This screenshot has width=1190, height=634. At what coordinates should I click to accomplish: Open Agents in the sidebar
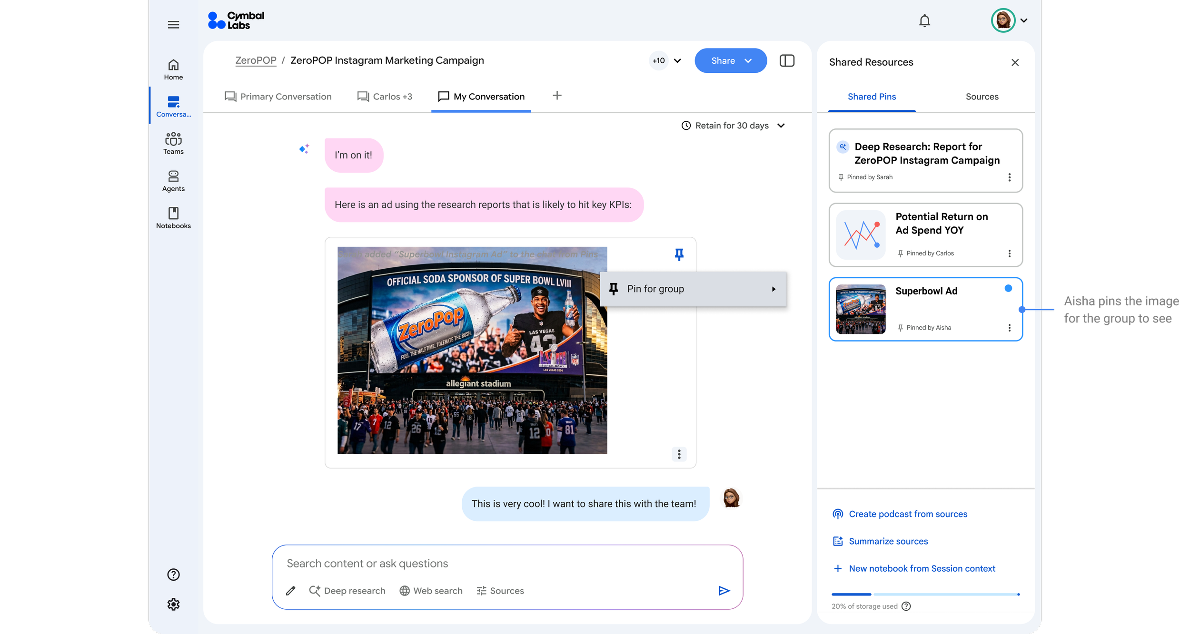(x=173, y=181)
